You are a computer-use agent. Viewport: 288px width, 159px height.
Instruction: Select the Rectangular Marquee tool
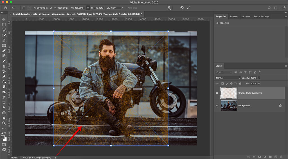click(x=4, y=25)
